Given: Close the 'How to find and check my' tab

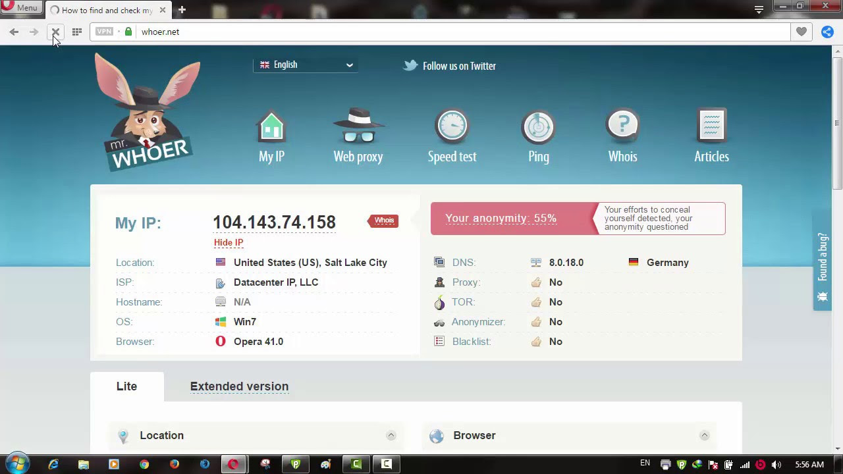Looking at the screenshot, I should (163, 10).
